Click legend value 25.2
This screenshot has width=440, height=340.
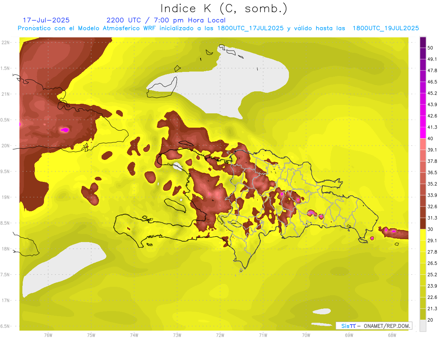click(432, 275)
